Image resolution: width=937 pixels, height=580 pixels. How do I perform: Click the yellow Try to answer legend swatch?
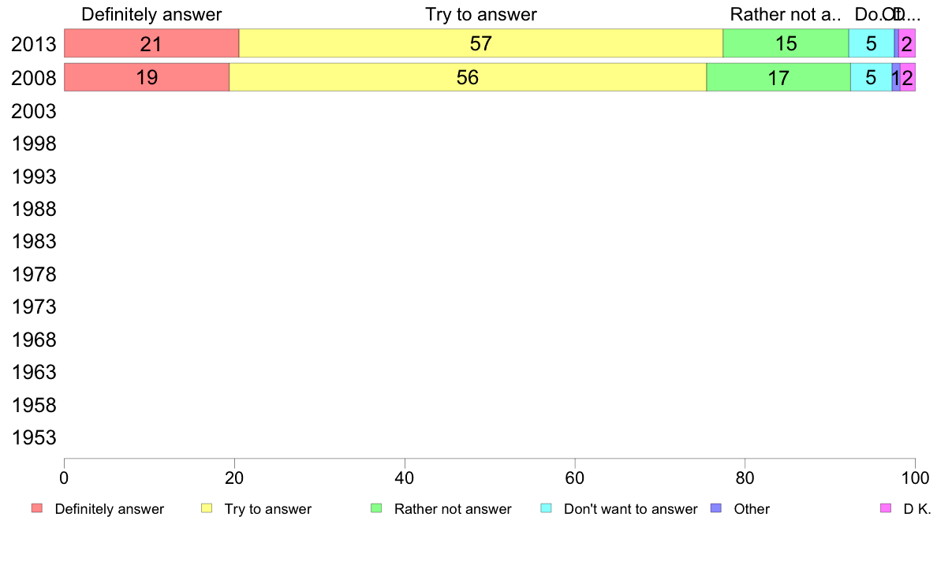pos(207,508)
